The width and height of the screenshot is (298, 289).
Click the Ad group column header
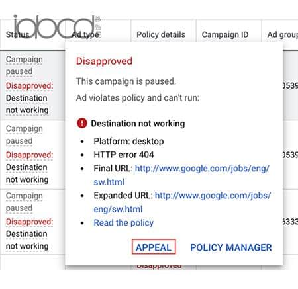coord(282,34)
